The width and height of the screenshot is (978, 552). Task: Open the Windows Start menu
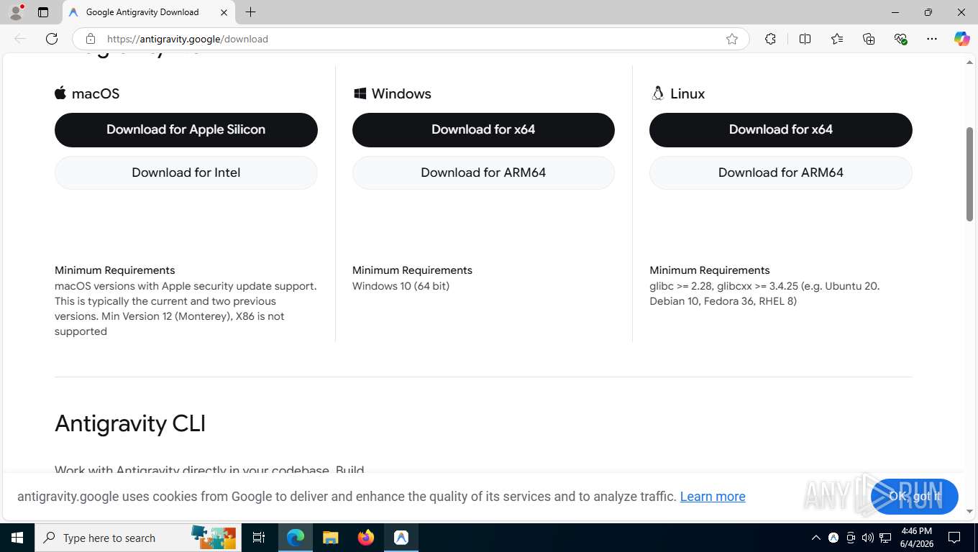point(17,538)
